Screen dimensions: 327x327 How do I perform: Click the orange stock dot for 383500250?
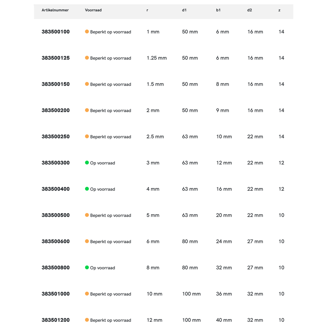pyautogui.click(x=87, y=136)
